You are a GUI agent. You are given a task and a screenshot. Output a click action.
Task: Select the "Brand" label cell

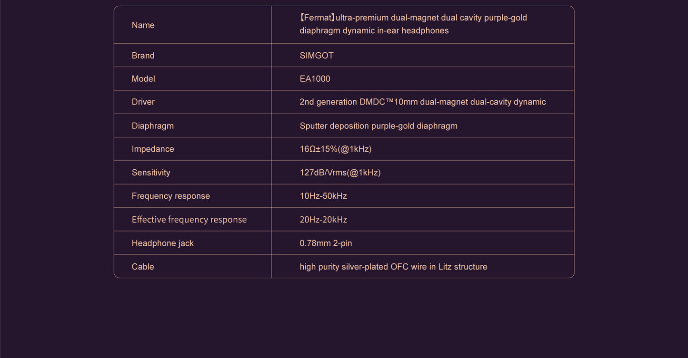[143, 56]
